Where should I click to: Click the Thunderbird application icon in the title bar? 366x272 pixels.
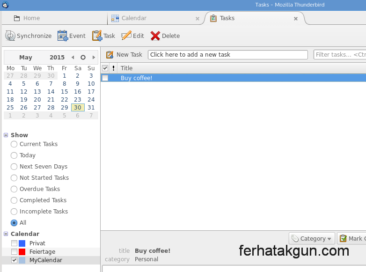[5, 5]
